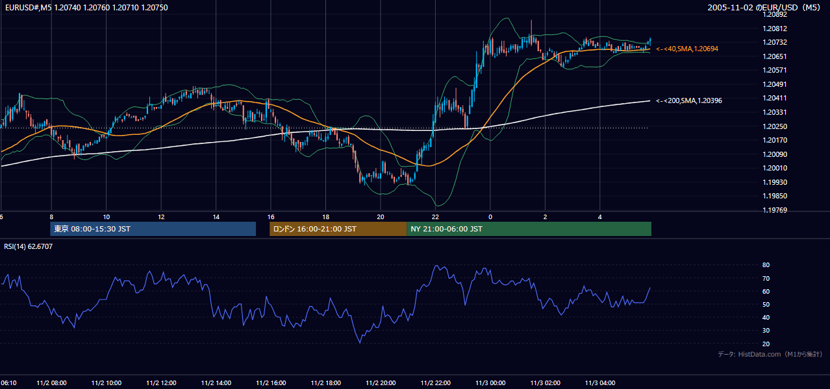Click the 11/2 12:00 time axis label
Viewport: 830px width, 389px height.
point(160,383)
